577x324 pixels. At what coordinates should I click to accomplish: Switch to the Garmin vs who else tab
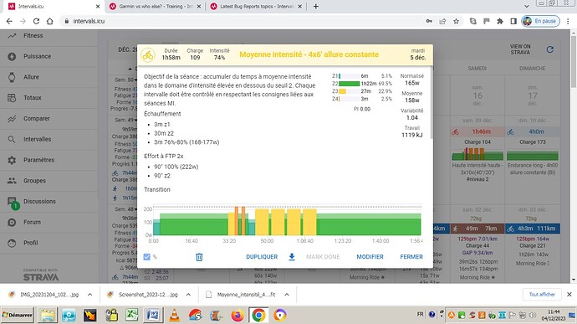[156, 6]
